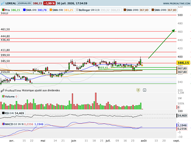Click the Prix red-green candle icon
This screenshot has width=191, height=143.
[x=3, y=10]
